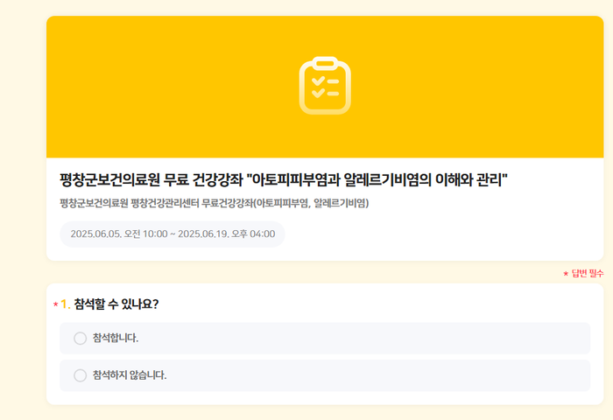The image size is (613, 420).
Task: Click the checkmark lines inside the clipboard icon
Action: [x=325, y=87]
